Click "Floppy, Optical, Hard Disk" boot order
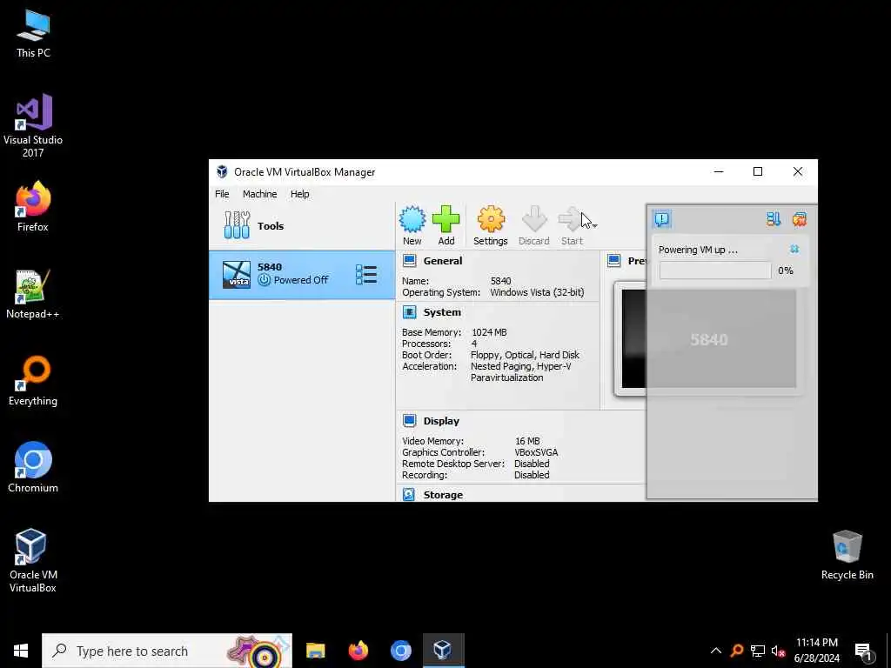The width and height of the screenshot is (891, 668). [x=525, y=355]
